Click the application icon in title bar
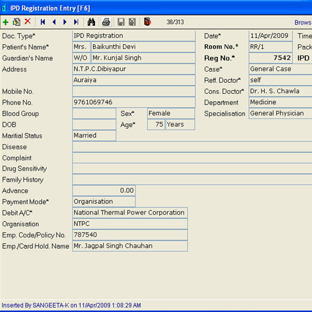This screenshot has height=312, width=312. coord(4,8)
